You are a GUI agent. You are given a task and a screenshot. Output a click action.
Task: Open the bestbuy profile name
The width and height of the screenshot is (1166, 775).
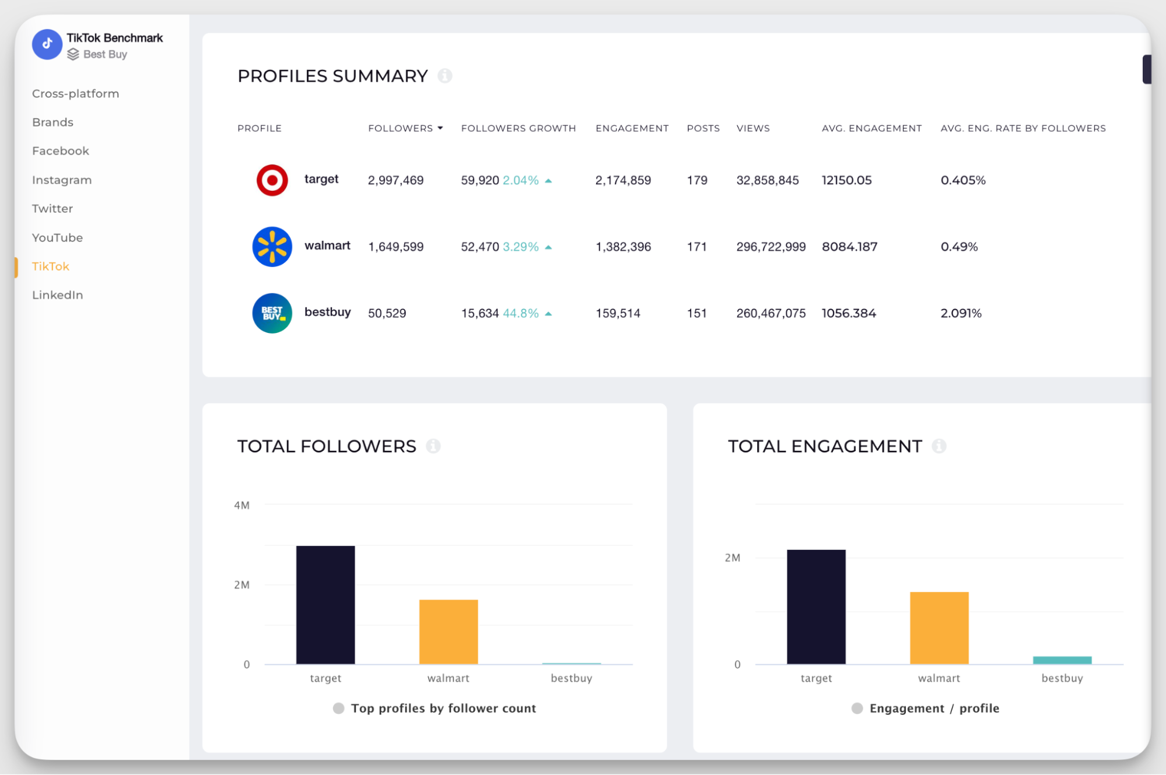tap(328, 312)
